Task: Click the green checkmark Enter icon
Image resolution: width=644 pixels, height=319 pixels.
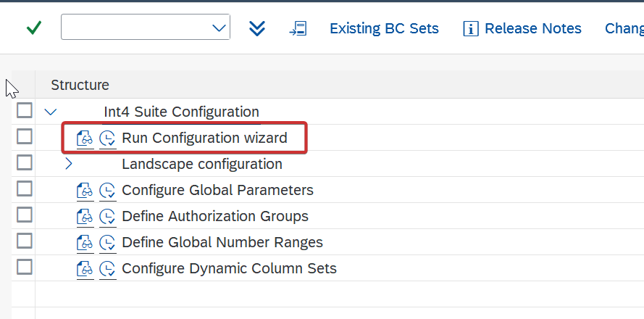Action: [x=33, y=28]
